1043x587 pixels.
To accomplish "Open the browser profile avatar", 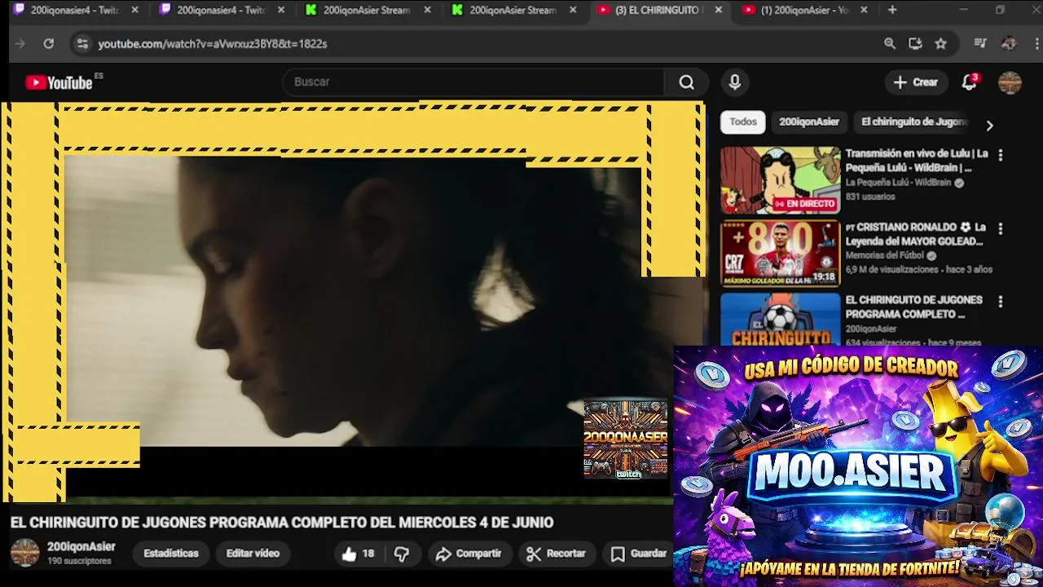I will click(x=1009, y=44).
